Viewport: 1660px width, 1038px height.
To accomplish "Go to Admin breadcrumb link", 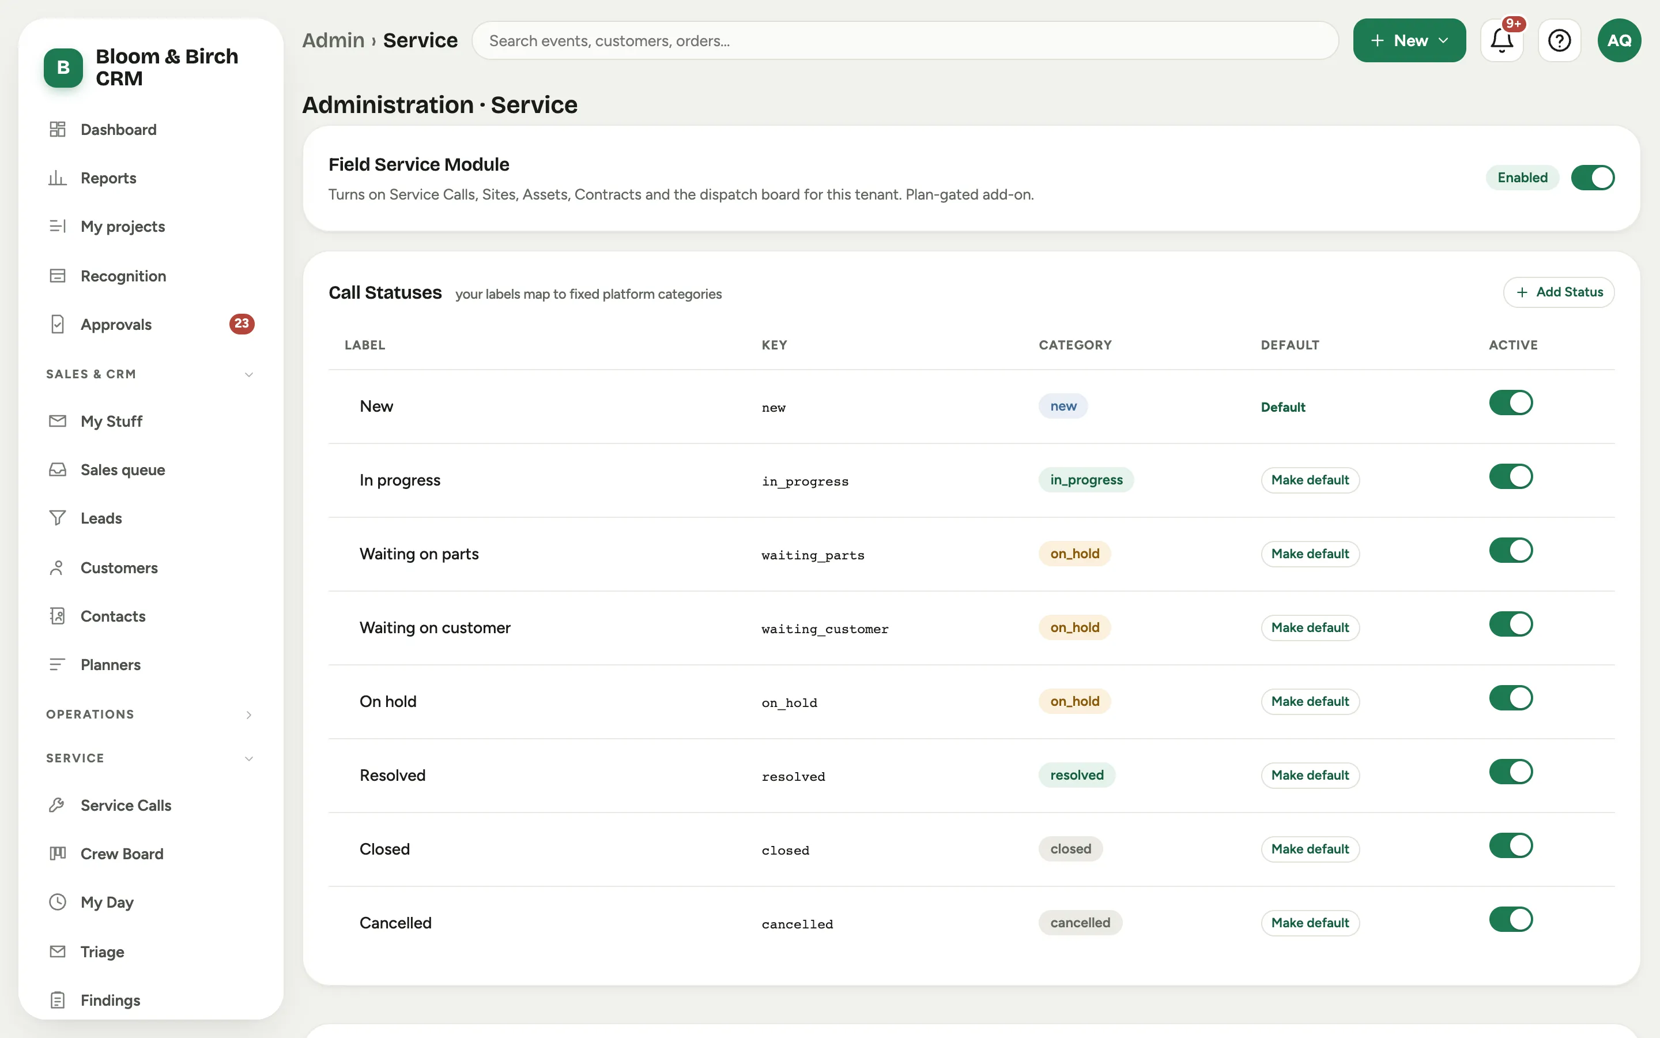I will [x=333, y=40].
